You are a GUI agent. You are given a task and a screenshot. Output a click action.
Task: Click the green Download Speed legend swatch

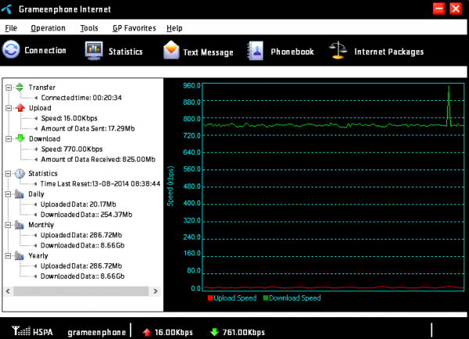266,298
